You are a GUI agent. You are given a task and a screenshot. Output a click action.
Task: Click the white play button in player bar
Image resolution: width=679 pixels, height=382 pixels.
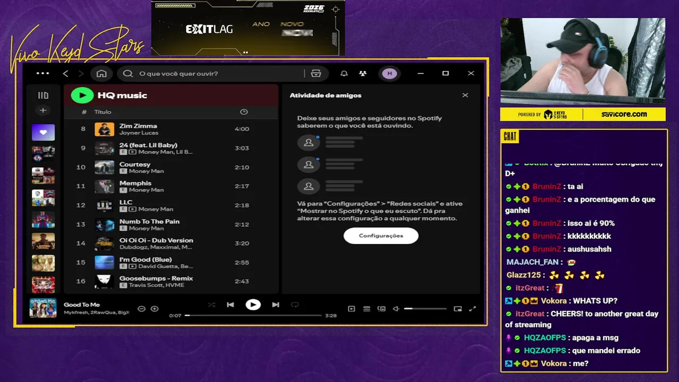coord(253,305)
